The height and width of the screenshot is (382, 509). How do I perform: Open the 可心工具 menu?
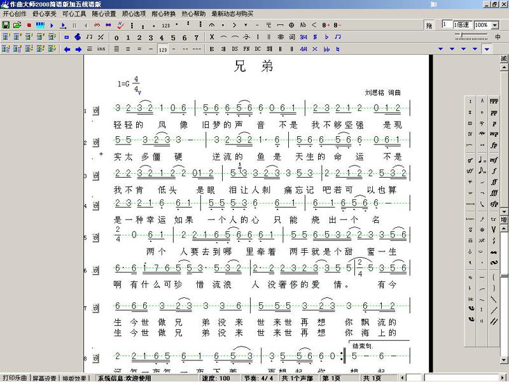pyautogui.click(x=74, y=13)
